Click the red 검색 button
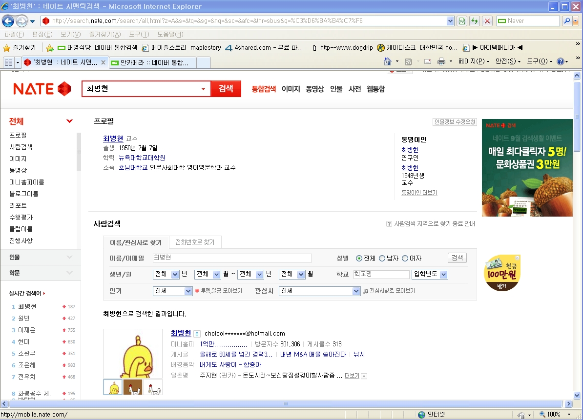 226,89
